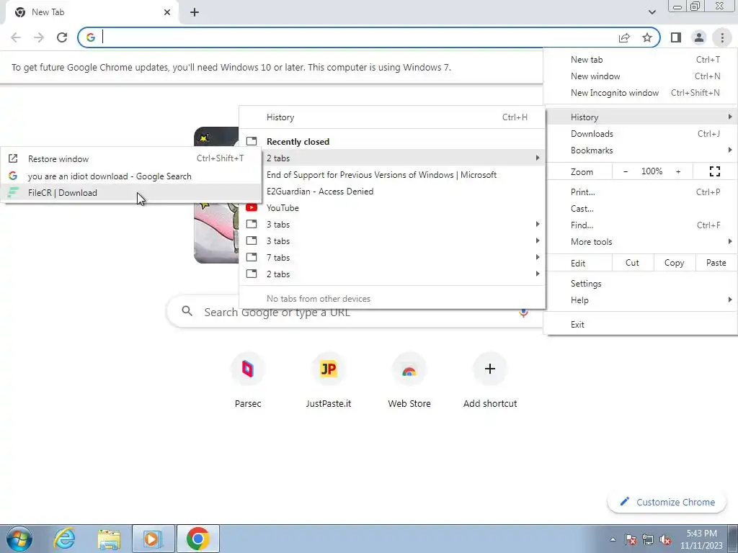Open a new tab with plus icon

click(x=195, y=12)
